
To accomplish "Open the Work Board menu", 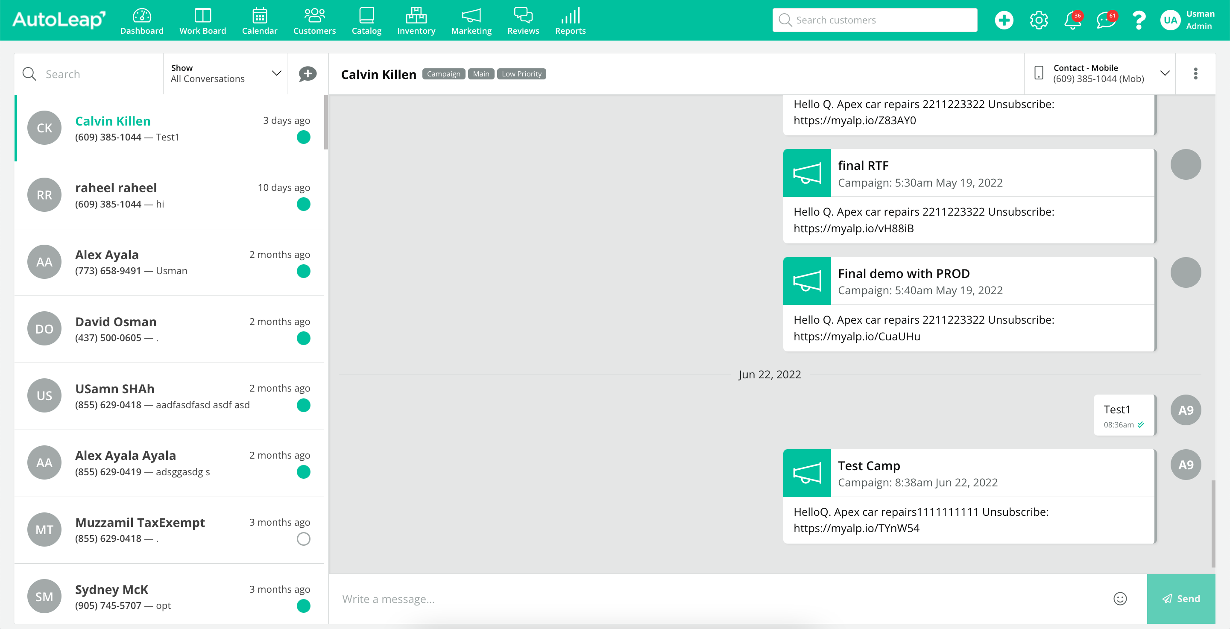I will [202, 21].
